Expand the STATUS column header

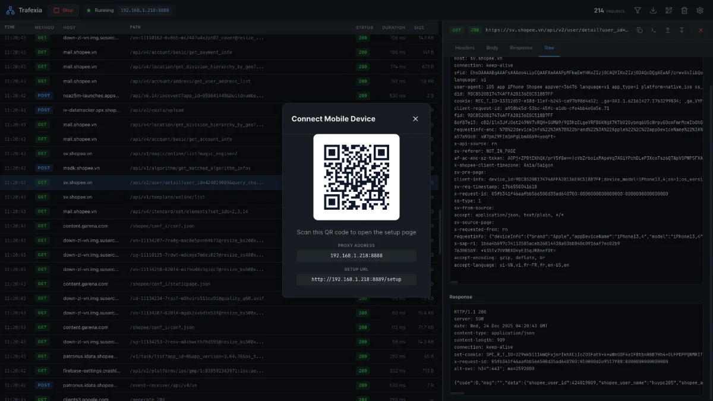tap(364, 27)
